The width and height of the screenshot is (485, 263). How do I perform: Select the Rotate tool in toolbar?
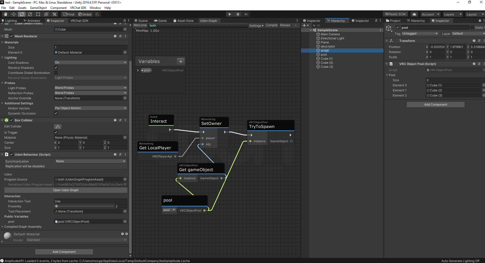pyautogui.click(x=22, y=14)
